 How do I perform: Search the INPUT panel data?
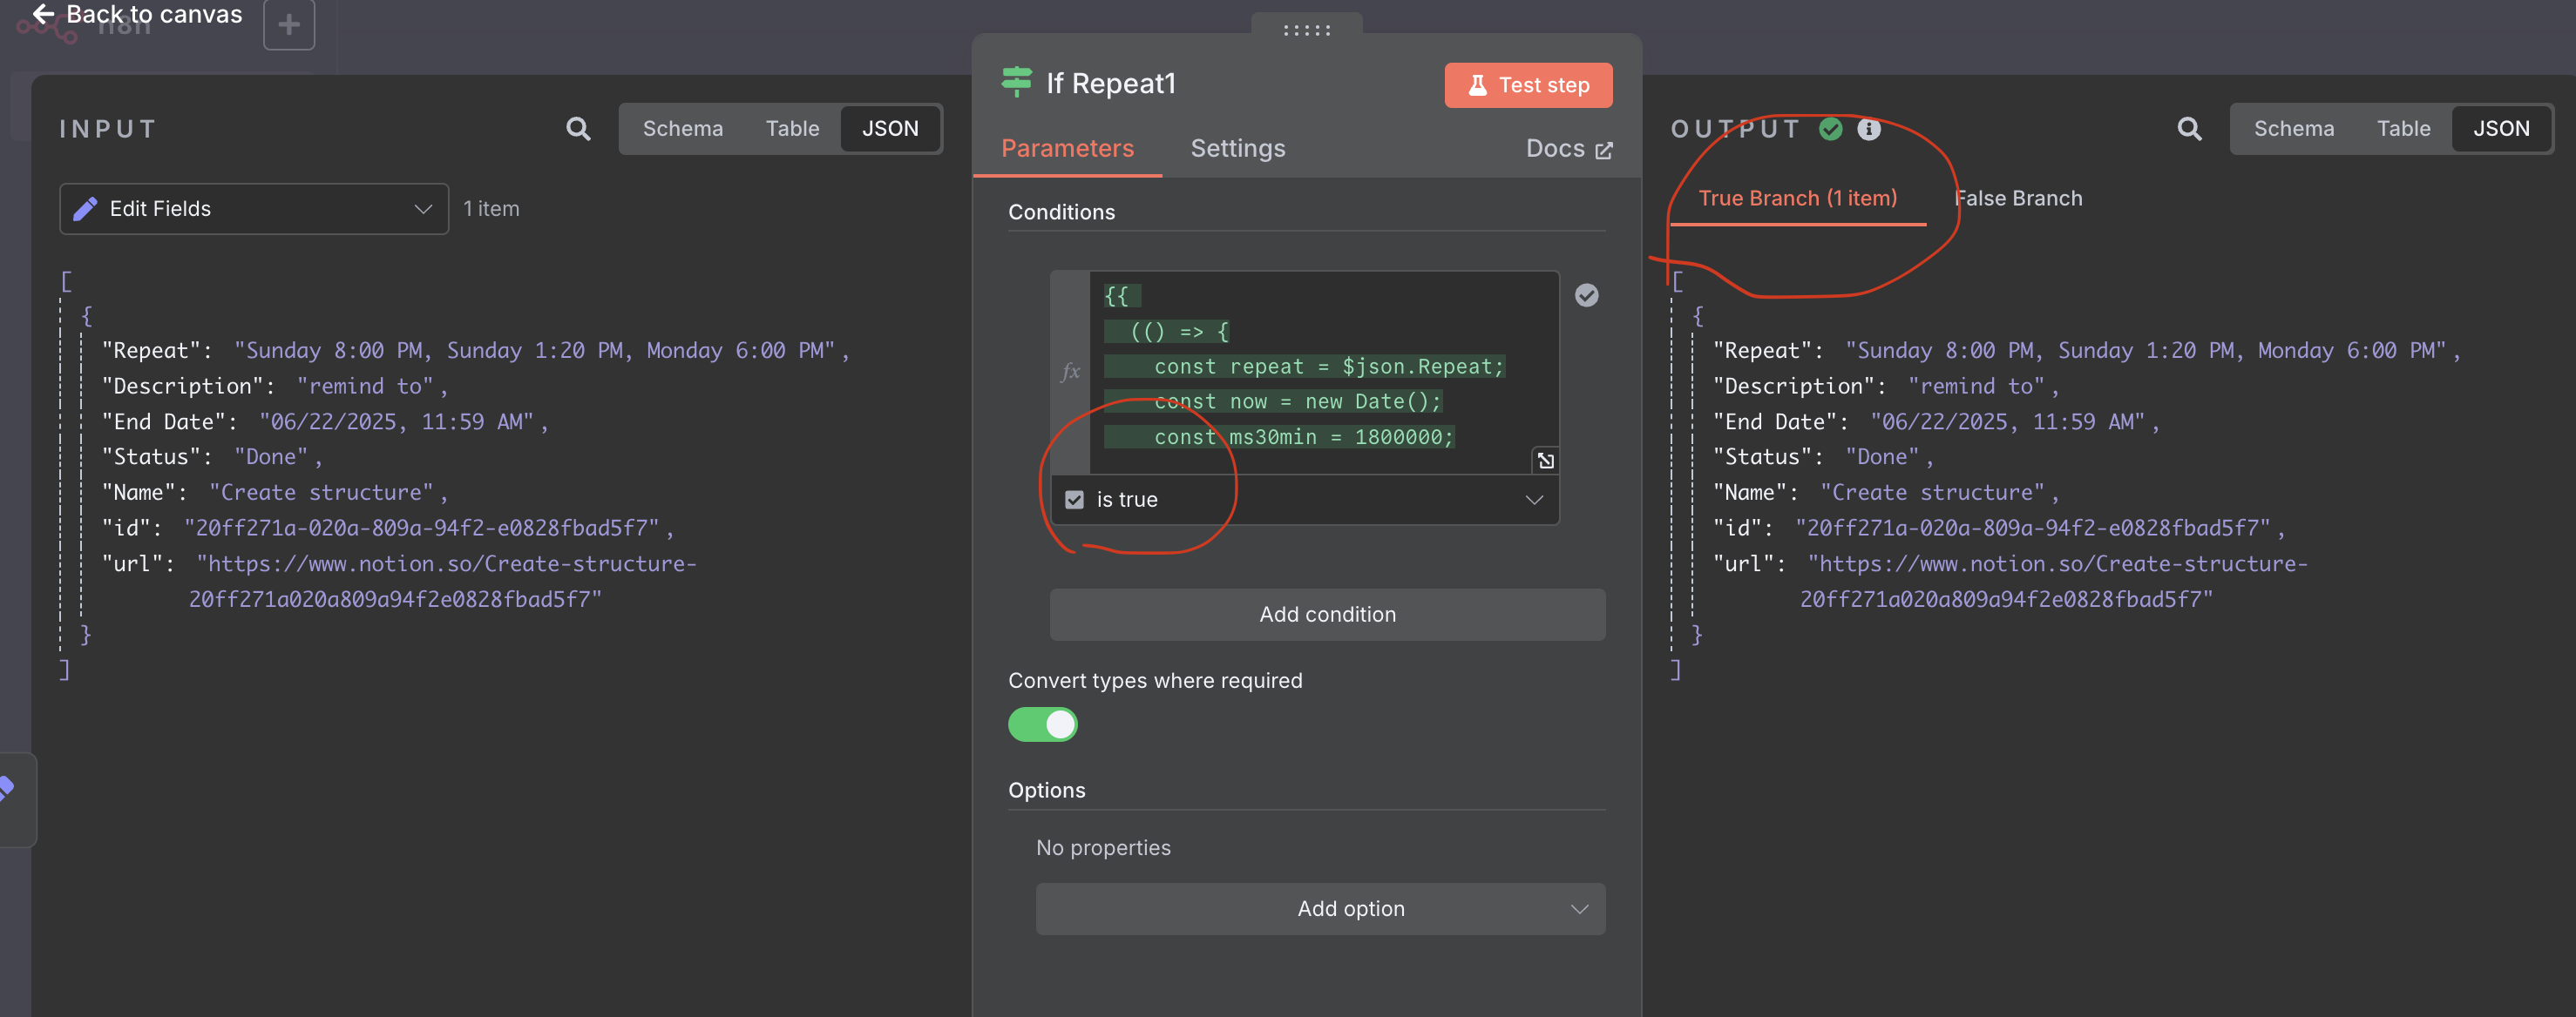[x=578, y=129]
